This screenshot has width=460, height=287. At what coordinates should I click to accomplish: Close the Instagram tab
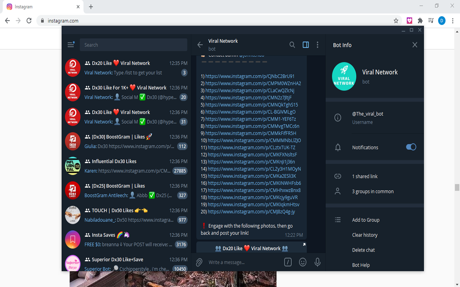78,7
